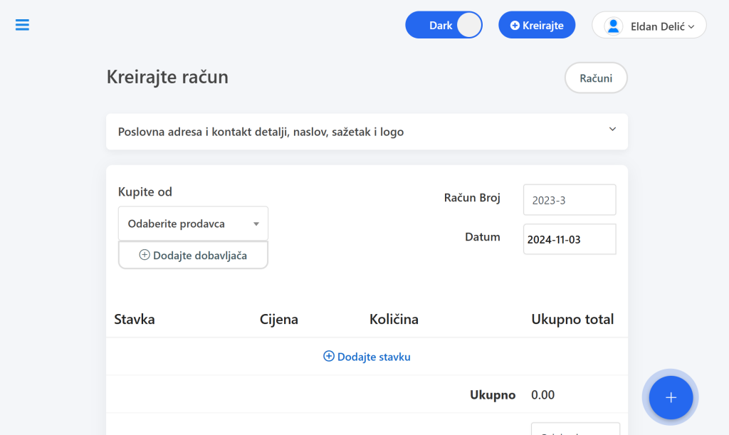This screenshot has height=435, width=729.
Task: Click the Stavka column header
Action: [x=135, y=319]
